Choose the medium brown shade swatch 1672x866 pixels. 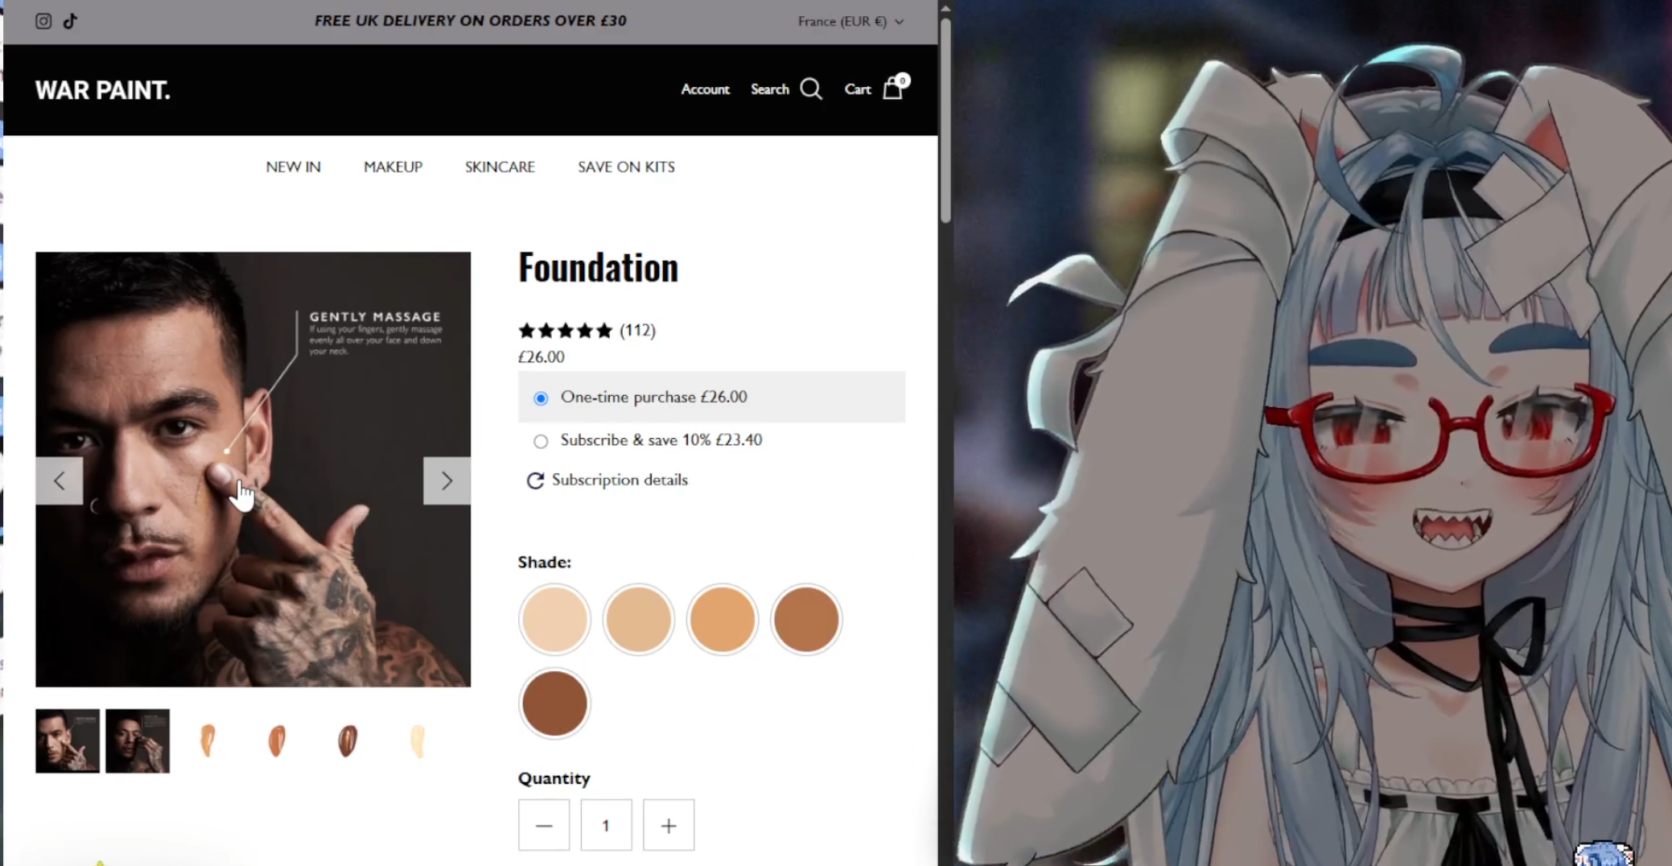tap(805, 620)
